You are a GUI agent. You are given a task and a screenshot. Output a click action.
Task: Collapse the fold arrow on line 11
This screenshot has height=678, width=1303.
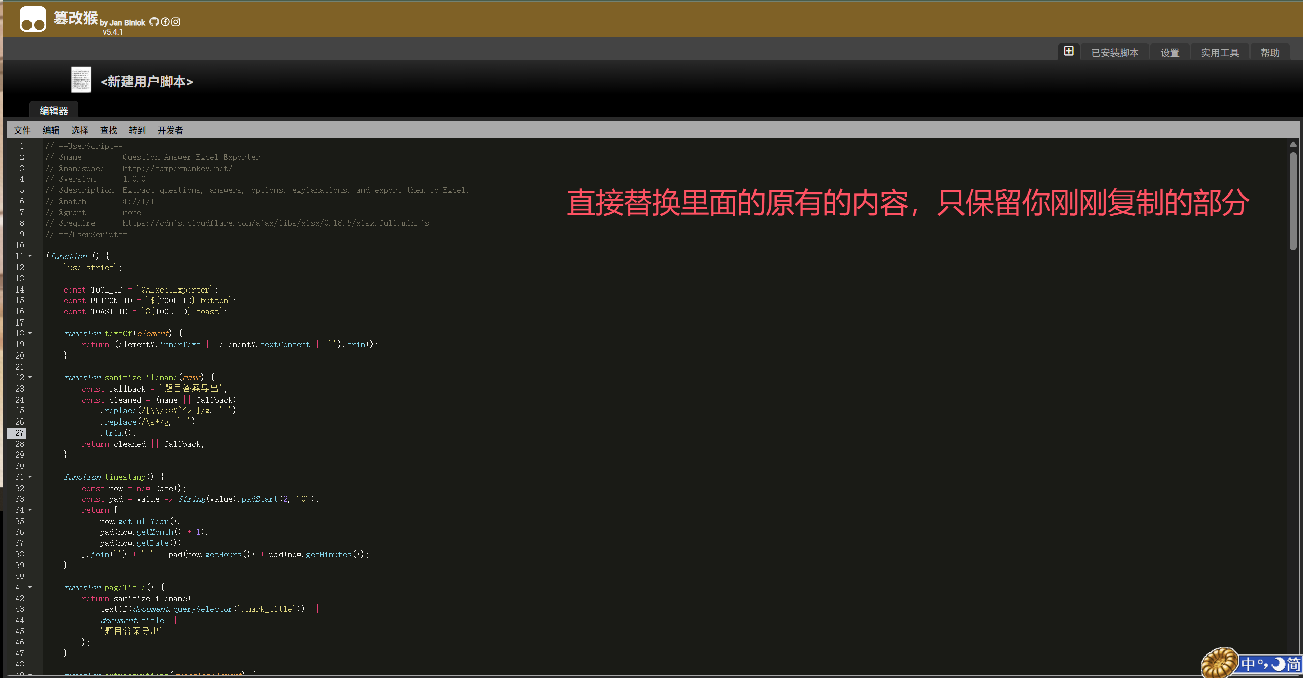point(30,256)
